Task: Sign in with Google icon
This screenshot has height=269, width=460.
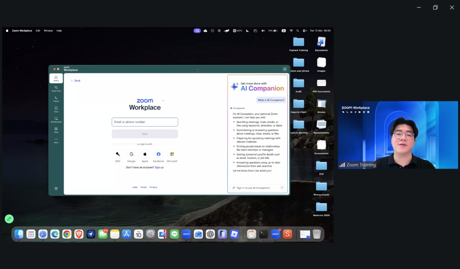Action: click(x=131, y=154)
